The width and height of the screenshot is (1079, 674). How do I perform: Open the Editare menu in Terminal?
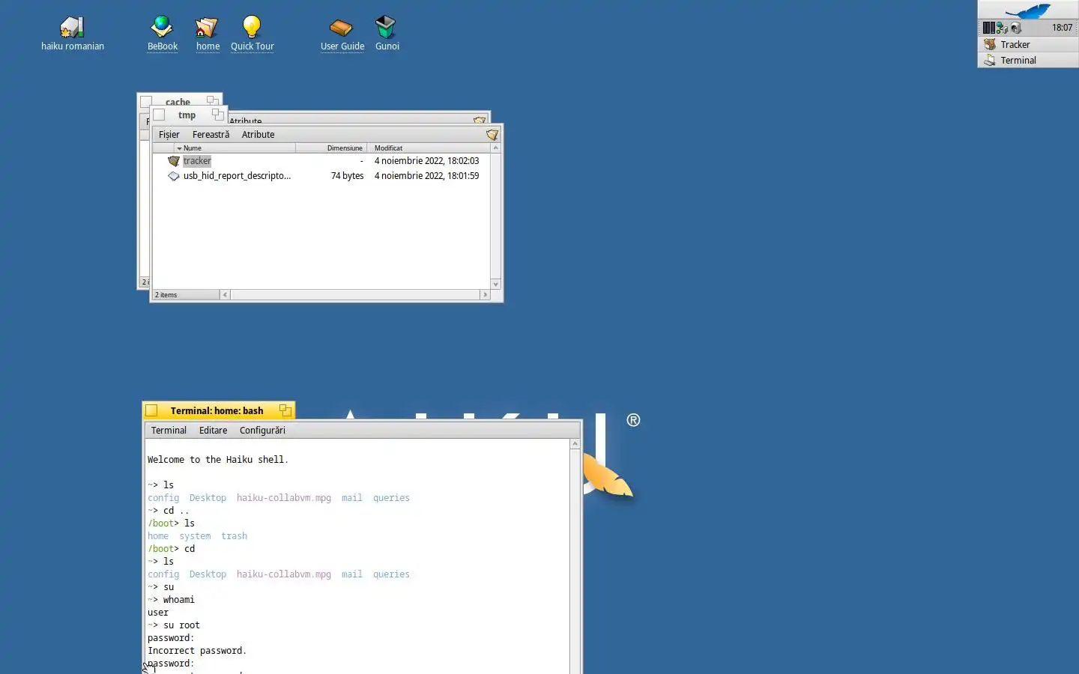pos(214,431)
